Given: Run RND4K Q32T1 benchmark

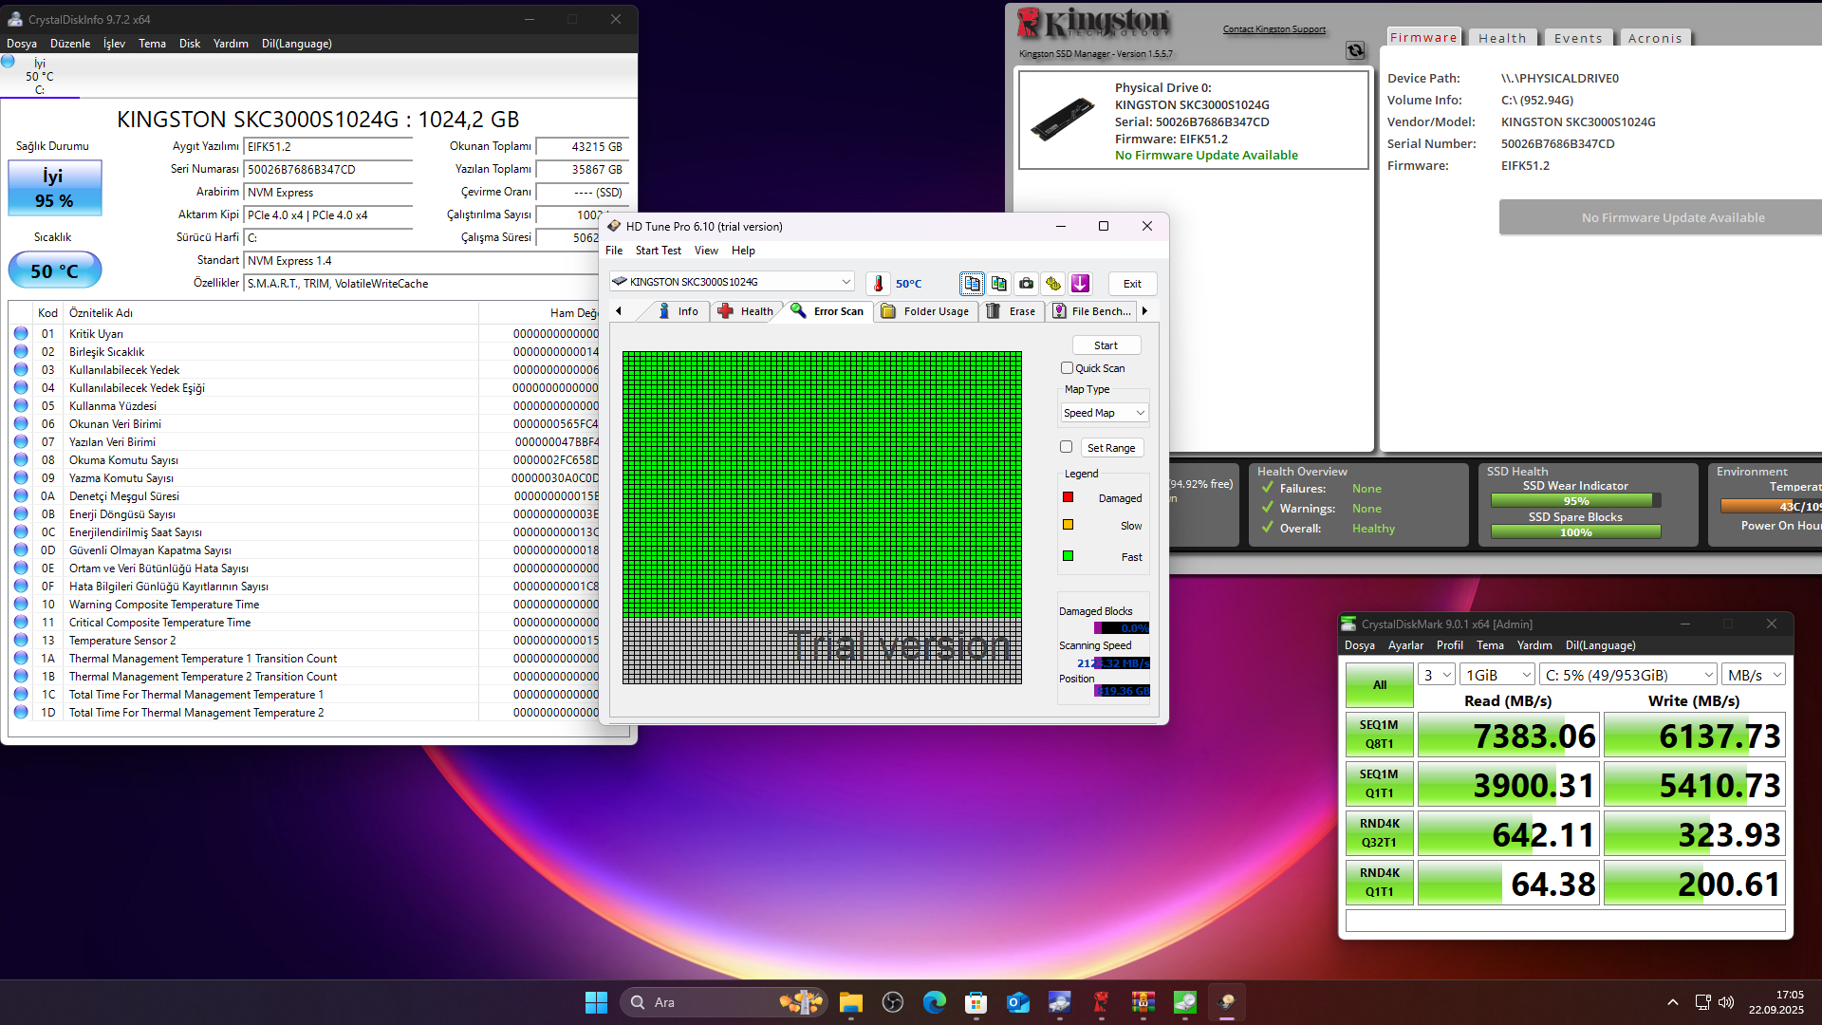Looking at the screenshot, I should pyautogui.click(x=1379, y=833).
